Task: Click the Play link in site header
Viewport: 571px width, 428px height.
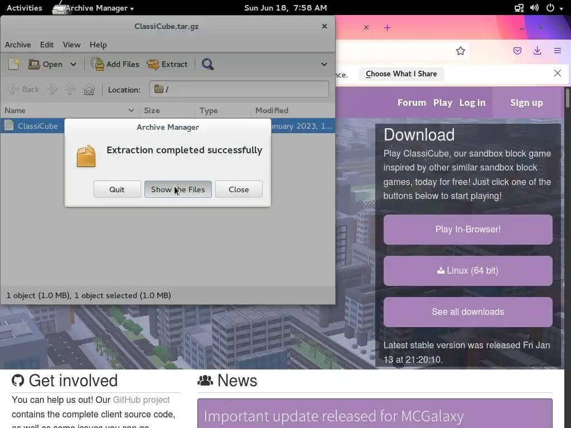Action: coord(442,103)
